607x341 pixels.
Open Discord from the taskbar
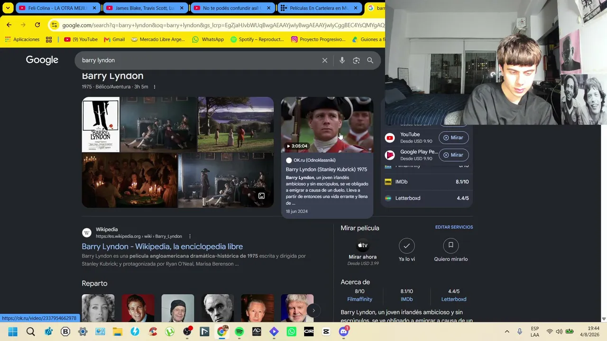pos(344,332)
